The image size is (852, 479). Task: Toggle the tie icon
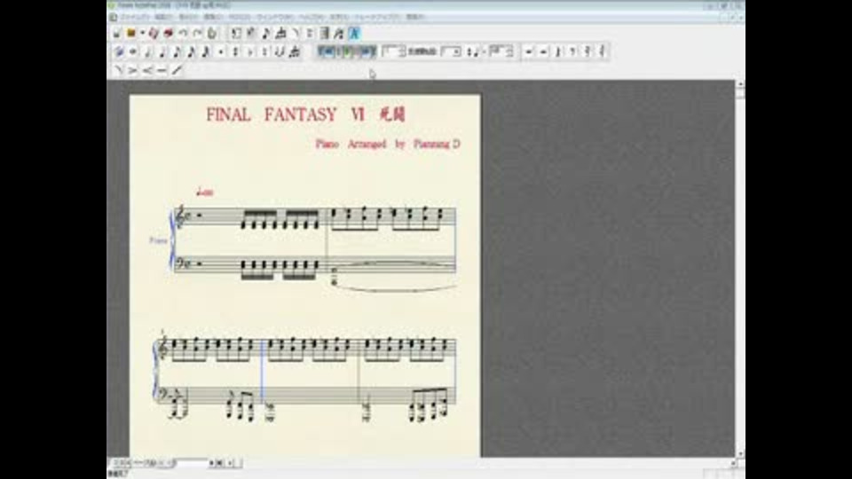280,52
